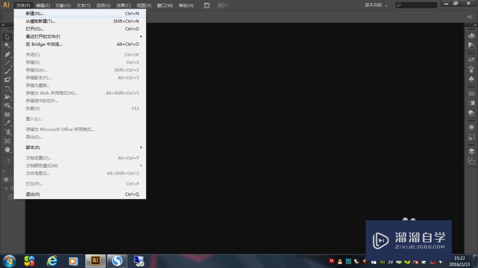Open the Stroke panel lines icon

pyautogui.click(x=471, y=93)
